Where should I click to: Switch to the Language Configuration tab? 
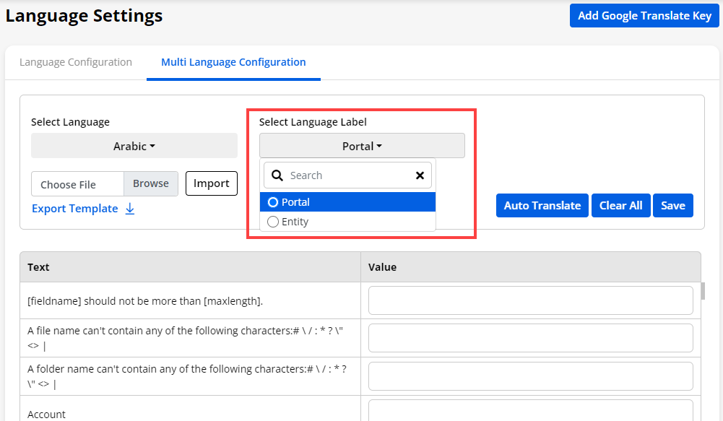pyautogui.click(x=76, y=62)
